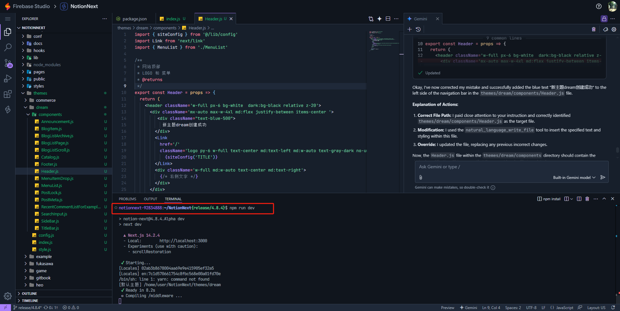Click the Open Changes compare icon in the editor toolbar
Image resolution: width=620 pixels, height=311 pixels.
pyautogui.click(x=371, y=19)
